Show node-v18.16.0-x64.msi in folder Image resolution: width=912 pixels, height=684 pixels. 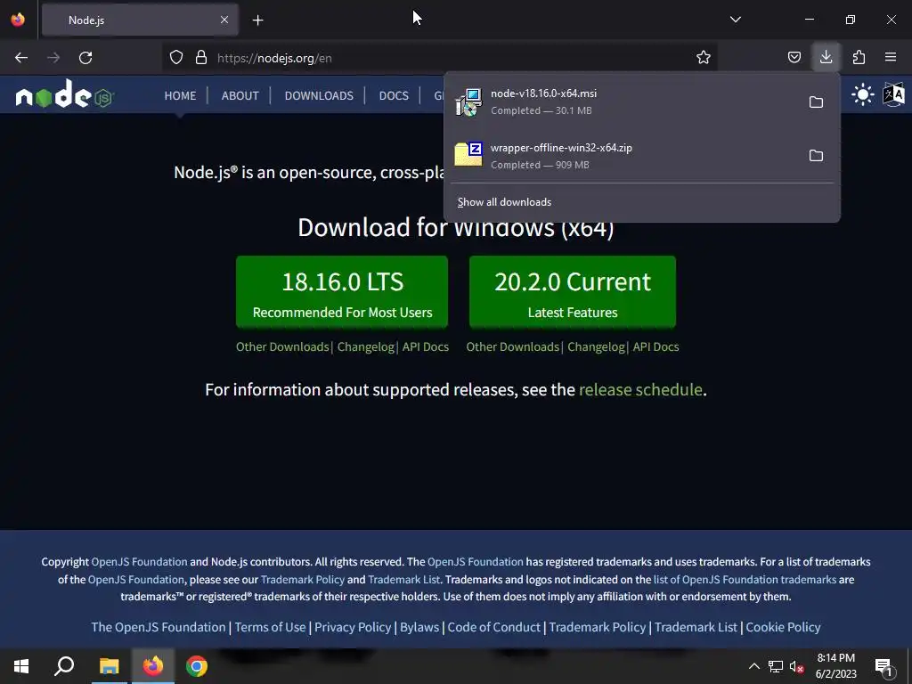[816, 102]
